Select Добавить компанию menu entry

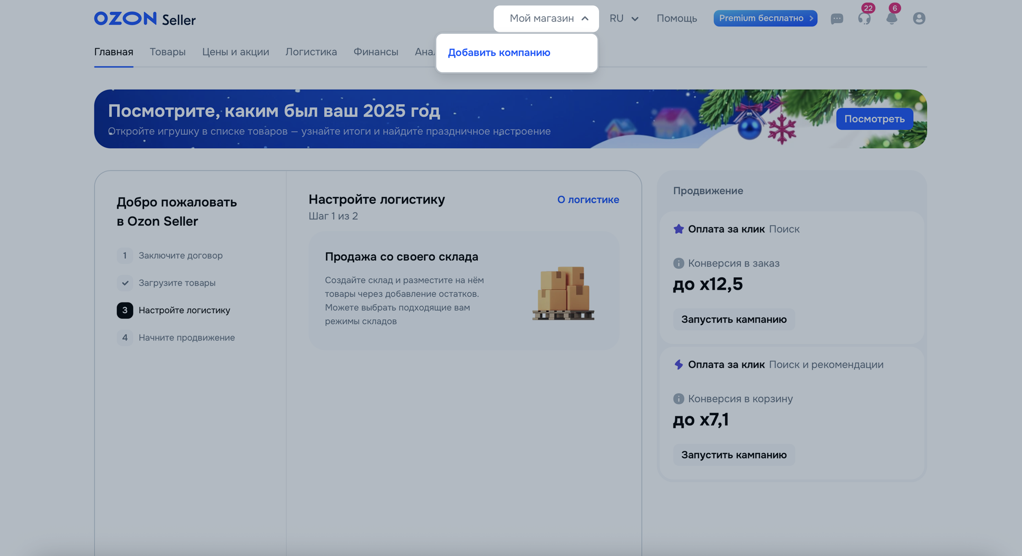pos(499,53)
